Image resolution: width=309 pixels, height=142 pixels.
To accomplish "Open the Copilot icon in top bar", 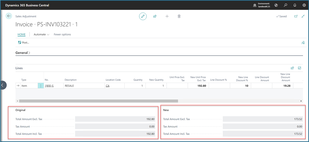I will (x=276, y=5).
